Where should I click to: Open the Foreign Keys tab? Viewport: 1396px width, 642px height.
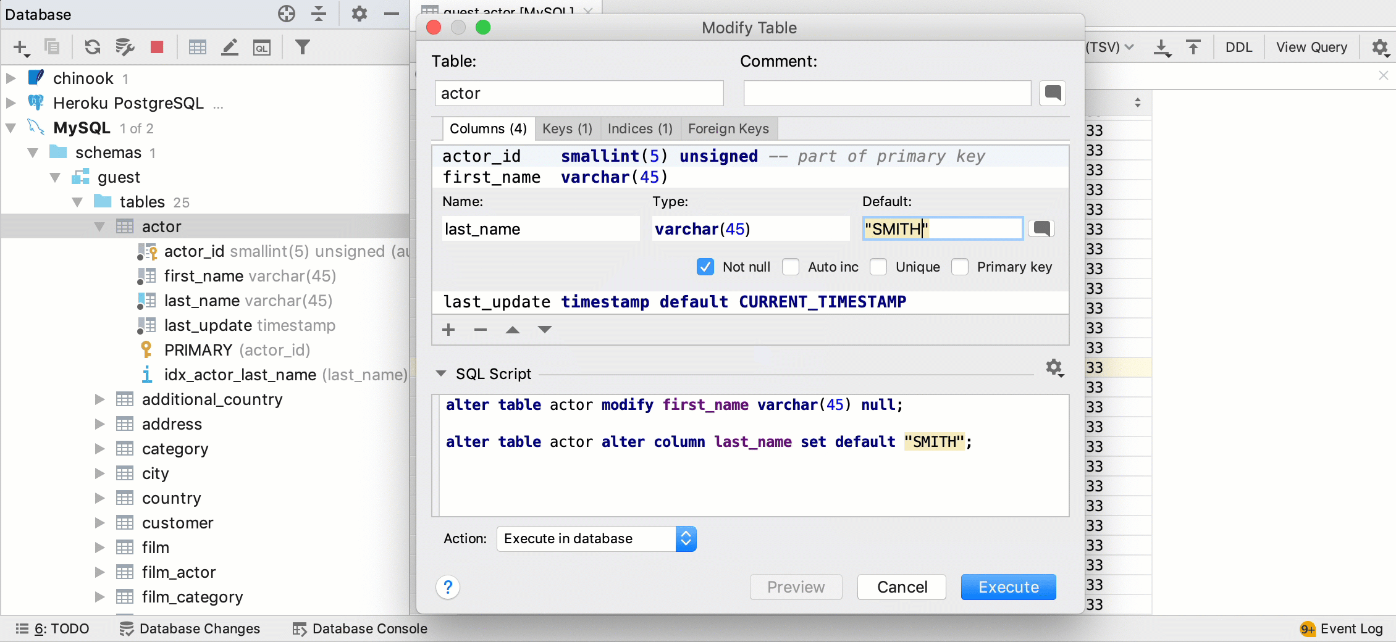tap(728, 128)
